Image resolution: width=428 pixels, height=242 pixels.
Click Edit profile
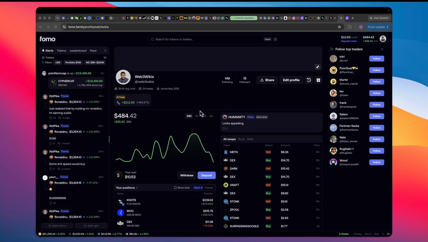coord(291,80)
